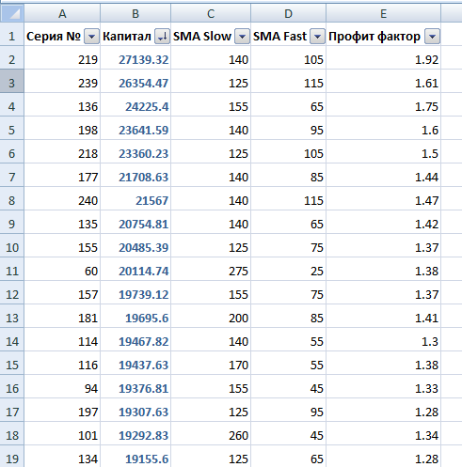Screen dimensions: 462x467
Task: Open the Профит фактор filter dropdown
Action: (432, 37)
